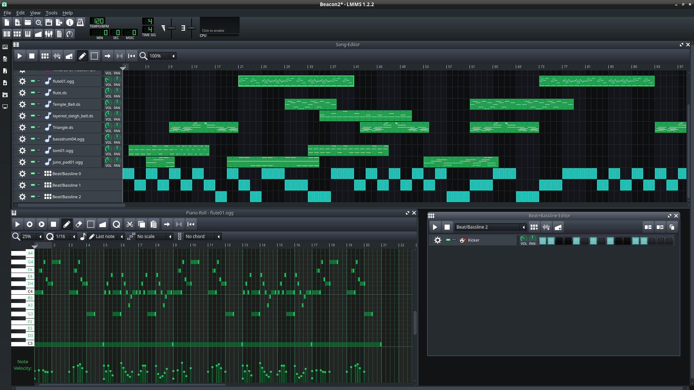
Task: Remove steps in Beat+Bassline Editor
Action: (x=648, y=227)
